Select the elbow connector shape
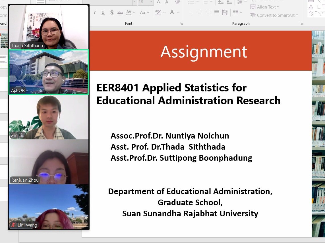This screenshot has width=325, height=243. point(318,7)
